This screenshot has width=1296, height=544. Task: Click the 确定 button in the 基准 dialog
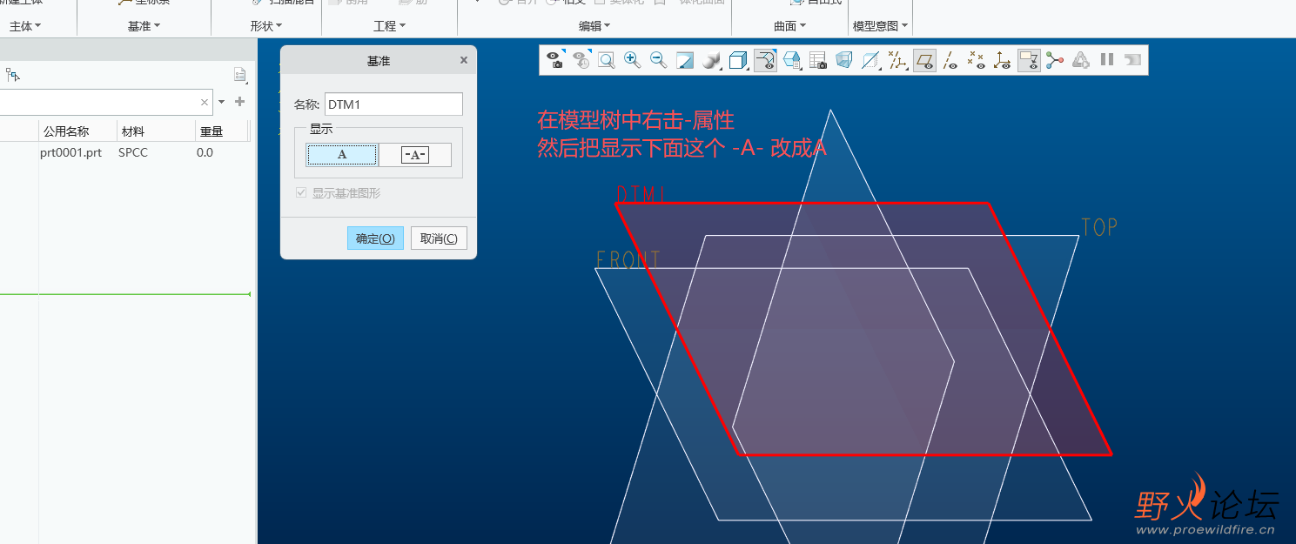(x=375, y=238)
